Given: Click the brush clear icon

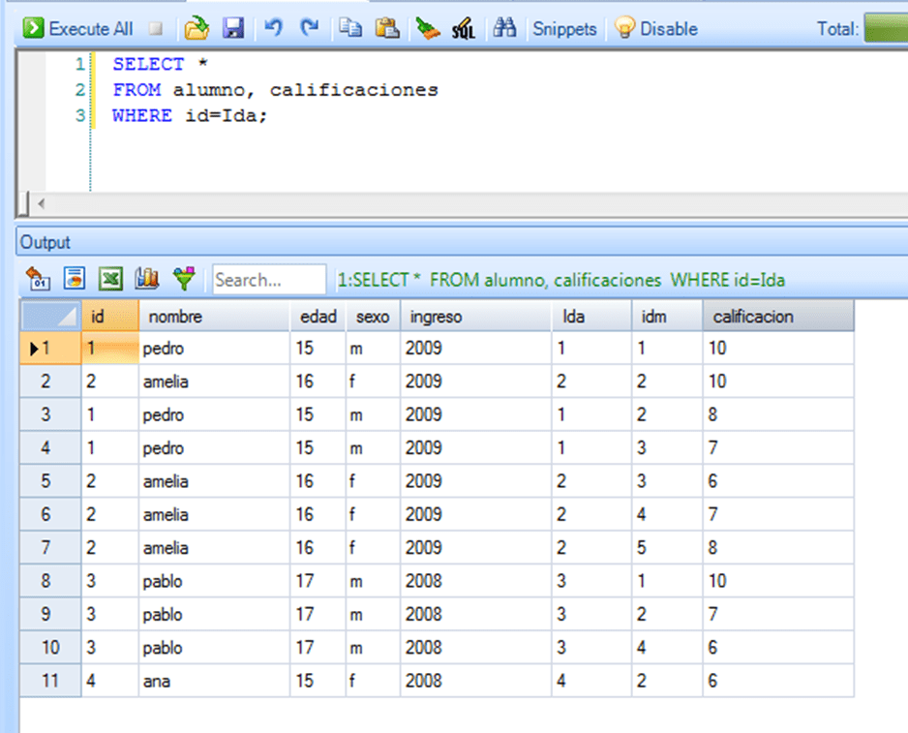Looking at the screenshot, I should tap(428, 28).
